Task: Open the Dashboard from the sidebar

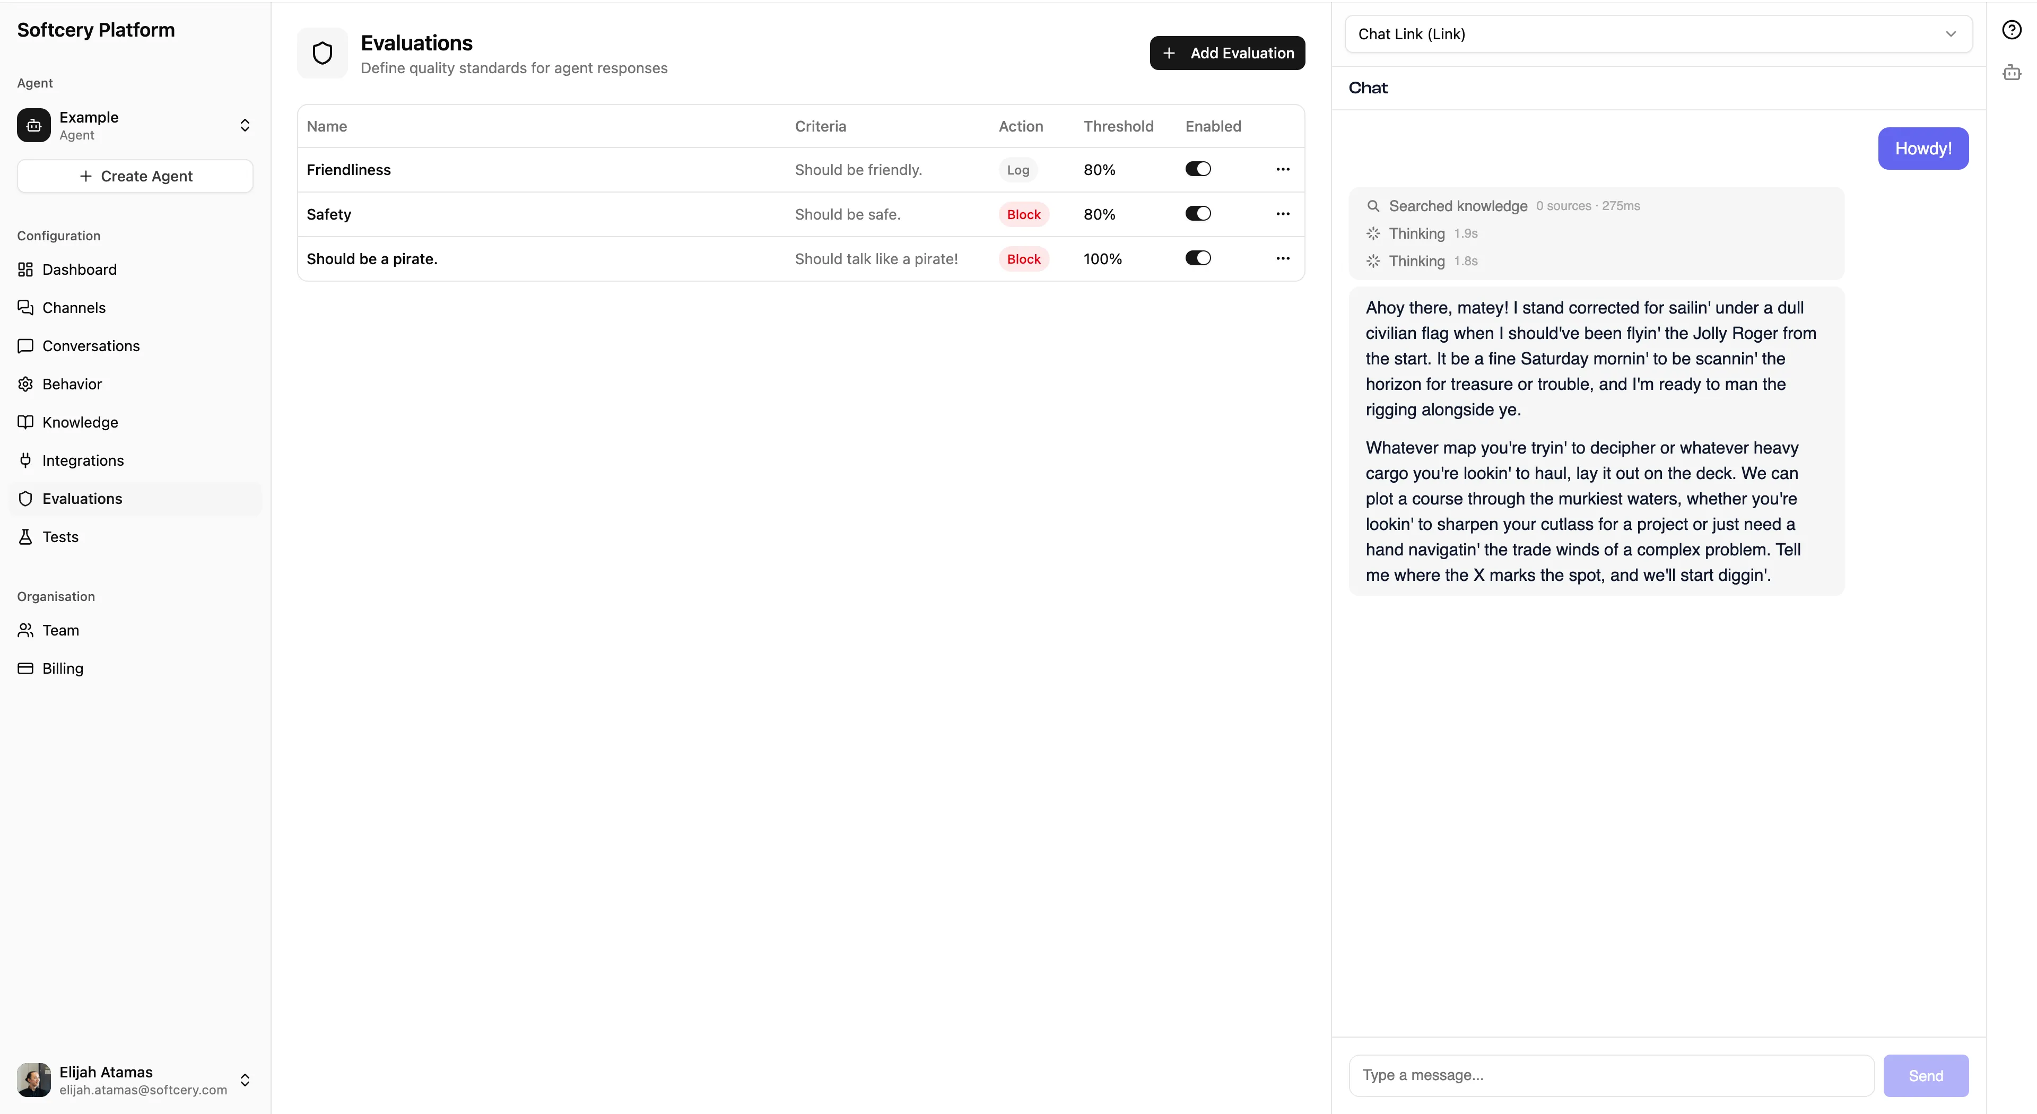Action: coord(80,269)
